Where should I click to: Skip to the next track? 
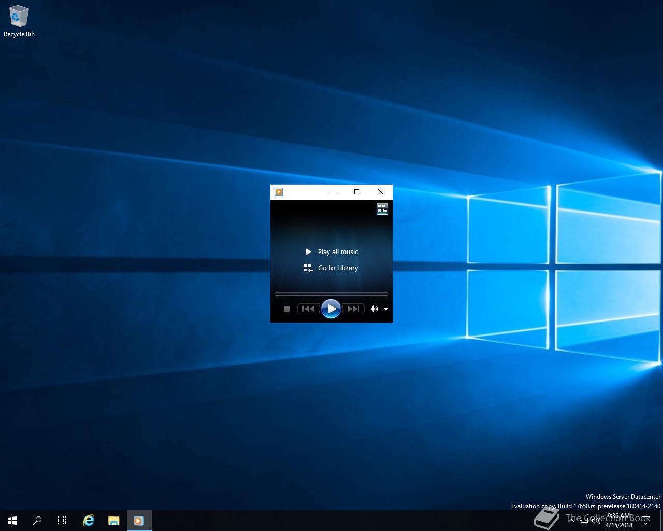(353, 309)
